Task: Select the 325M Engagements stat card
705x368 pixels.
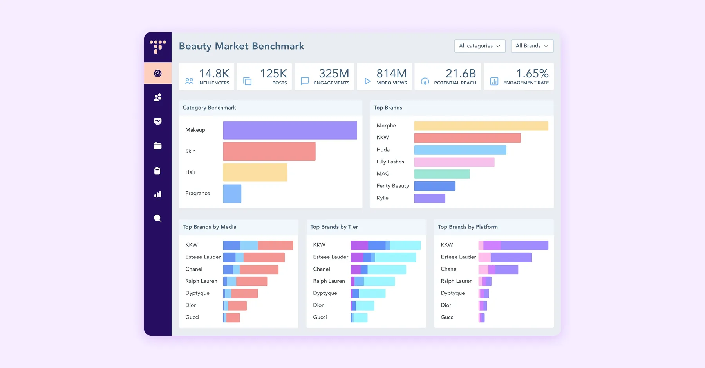Action: pos(324,76)
